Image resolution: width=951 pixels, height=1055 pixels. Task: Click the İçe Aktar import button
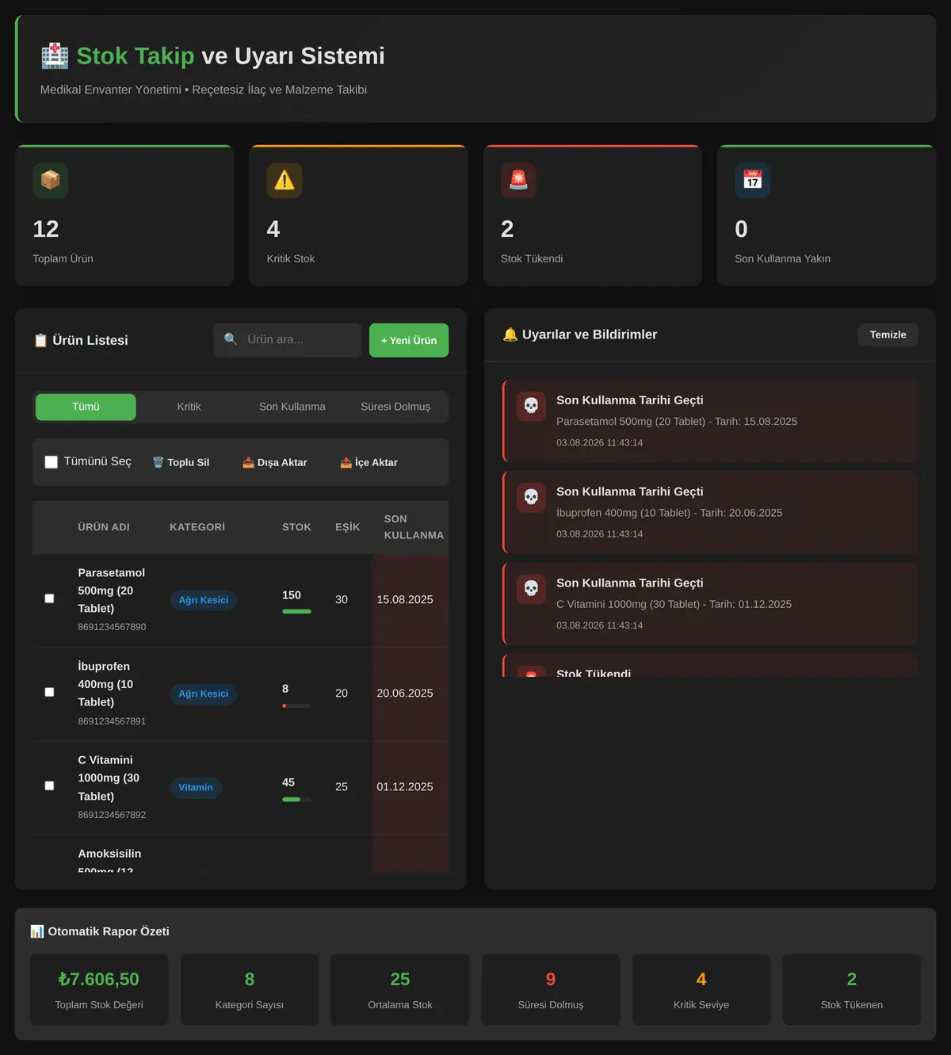click(369, 462)
